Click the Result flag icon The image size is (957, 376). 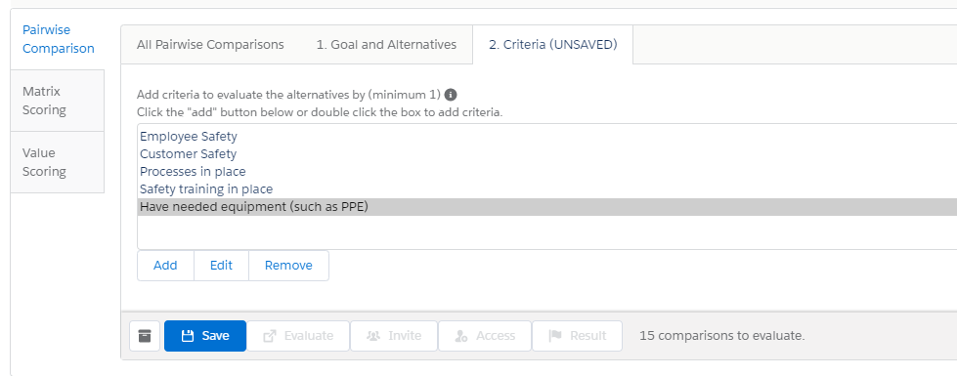pos(555,336)
